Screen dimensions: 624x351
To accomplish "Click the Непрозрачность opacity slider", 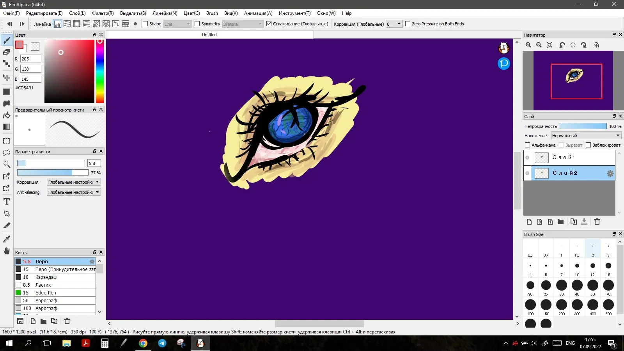I will click(x=583, y=126).
